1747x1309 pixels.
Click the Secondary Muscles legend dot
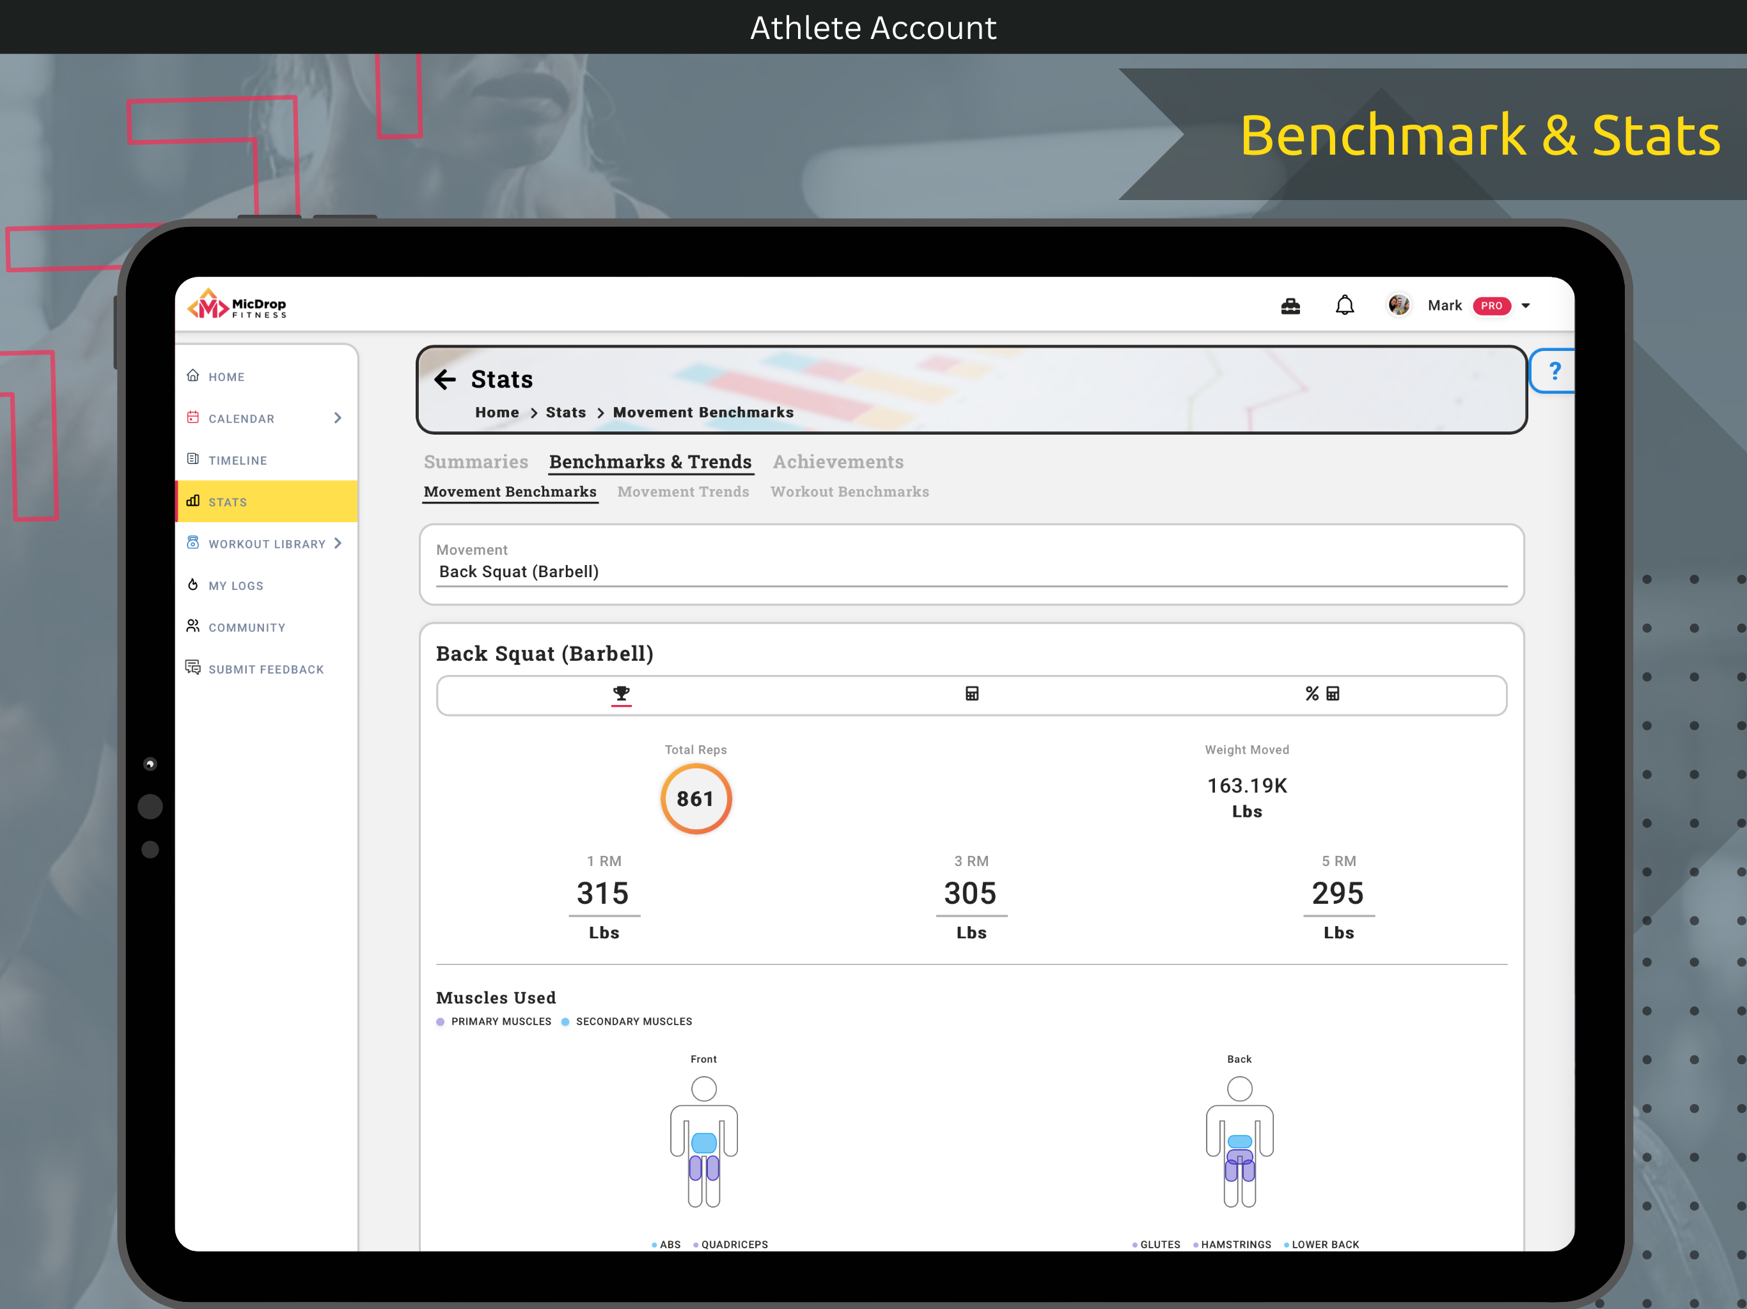click(565, 1021)
